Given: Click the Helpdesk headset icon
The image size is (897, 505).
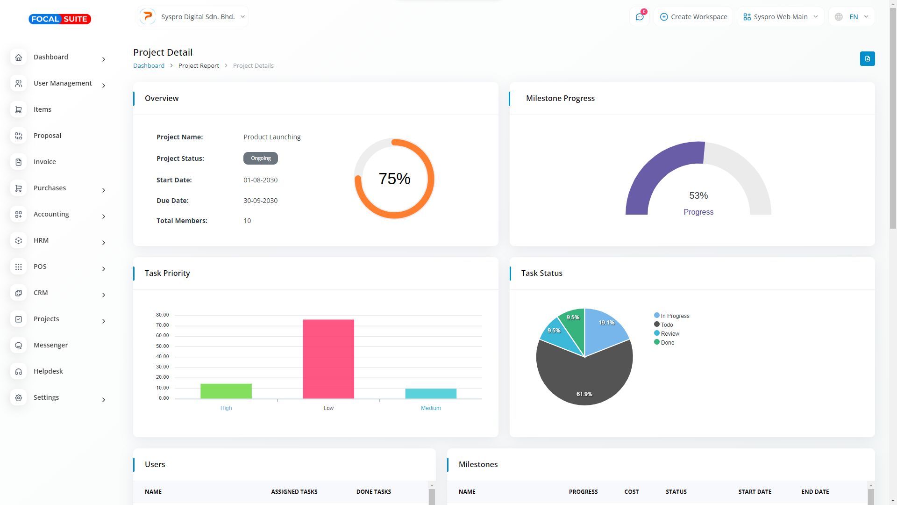Looking at the screenshot, I should pyautogui.click(x=19, y=371).
